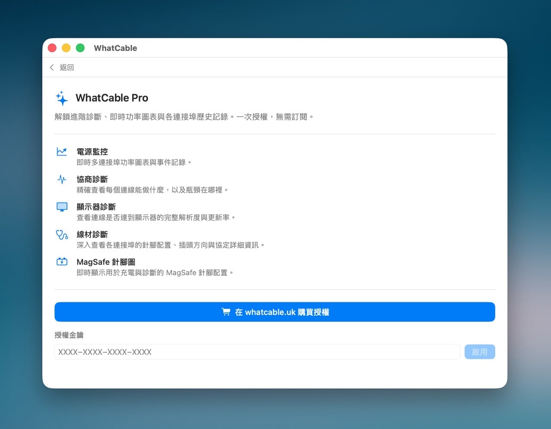Click description 精確查看每個連線能做什麼
Viewport: 551px width, 429px height.
click(x=152, y=190)
